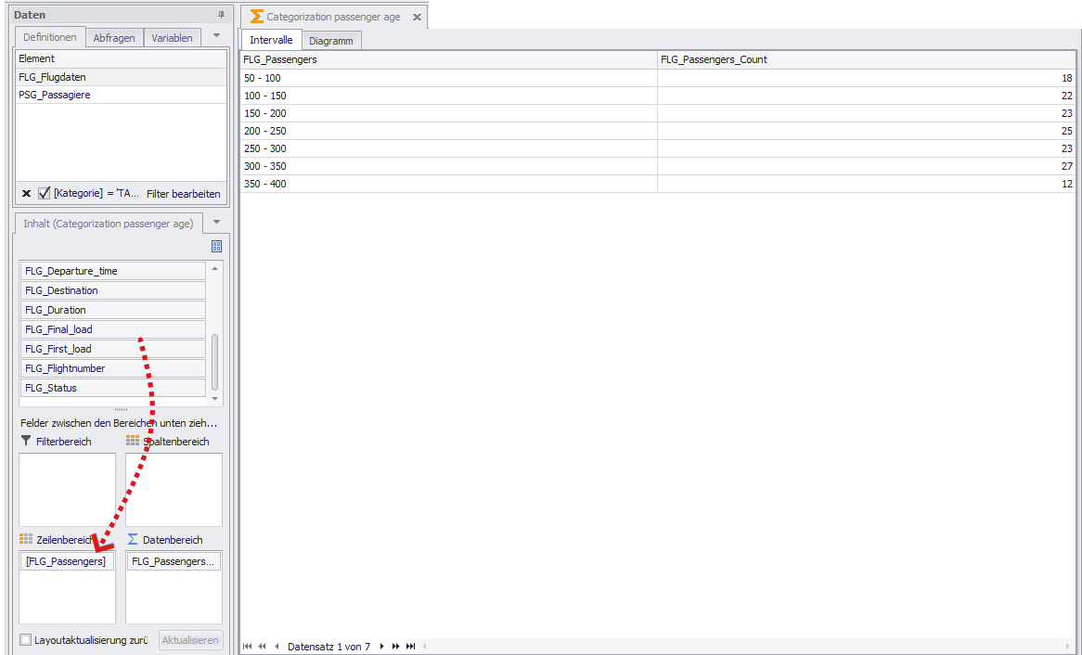Screen dimensions: 1082x655
Task: Go to the first record navigation icon
Action: point(247,645)
